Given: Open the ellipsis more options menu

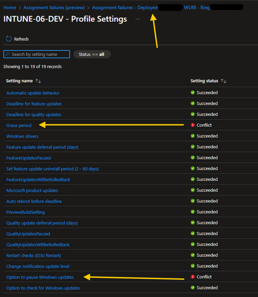Looking at the screenshot, I should 138,19.
